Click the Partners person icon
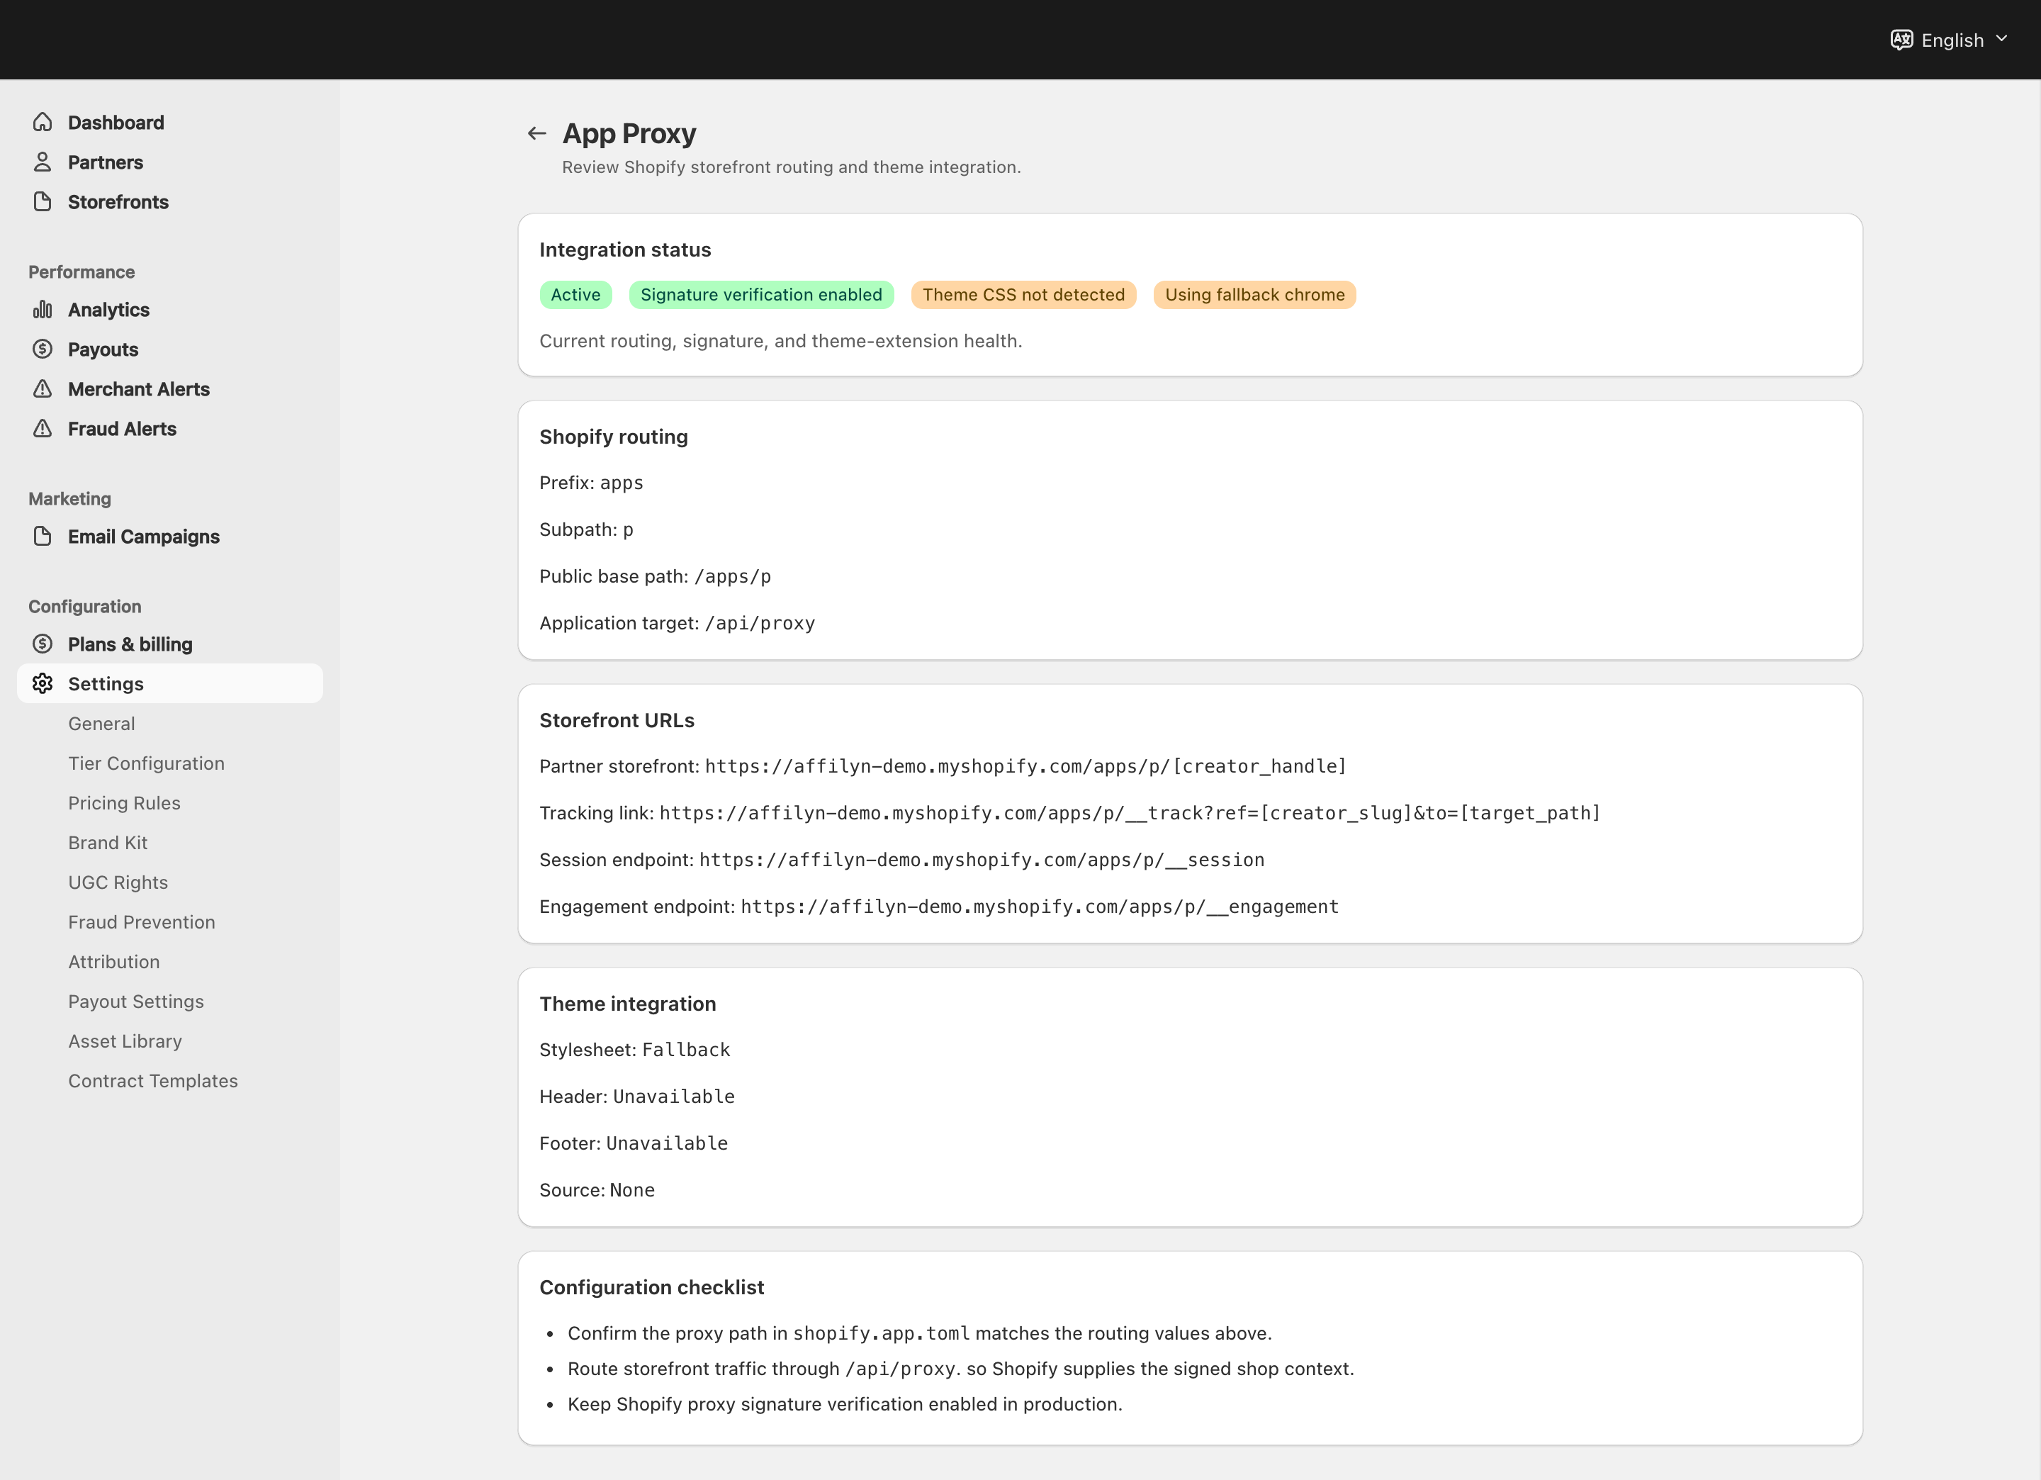The image size is (2041, 1480). tap(43, 161)
